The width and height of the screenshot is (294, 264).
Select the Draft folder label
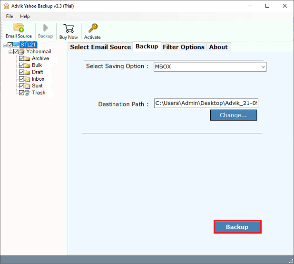(x=38, y=72)
